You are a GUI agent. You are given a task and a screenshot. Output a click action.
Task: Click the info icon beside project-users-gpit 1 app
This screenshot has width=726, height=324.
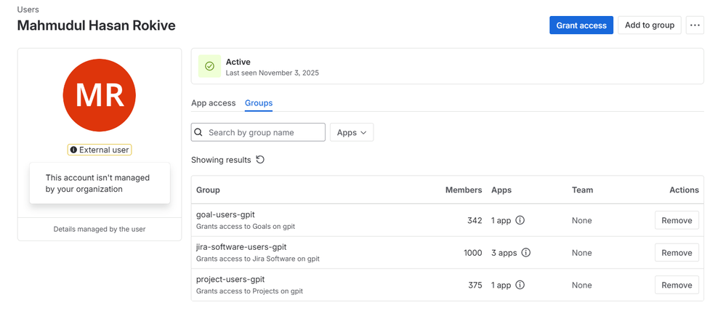(x=520, y=285)
